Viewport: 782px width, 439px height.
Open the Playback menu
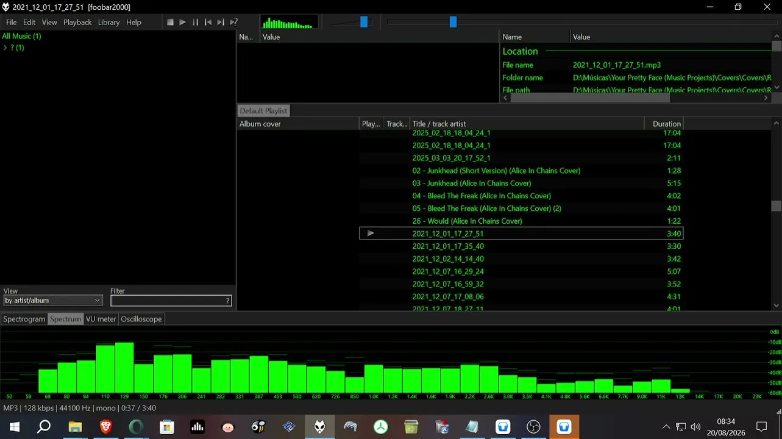point(77,23)
